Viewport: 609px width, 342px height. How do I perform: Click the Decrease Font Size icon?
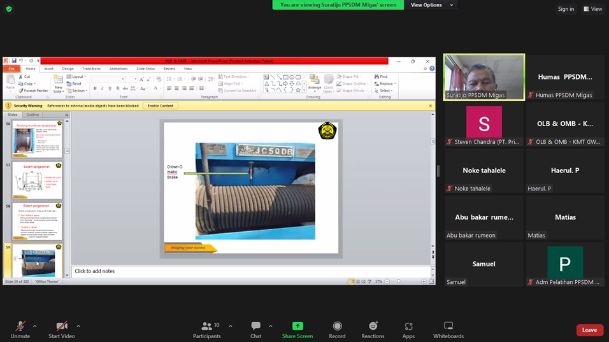[148, 79]
